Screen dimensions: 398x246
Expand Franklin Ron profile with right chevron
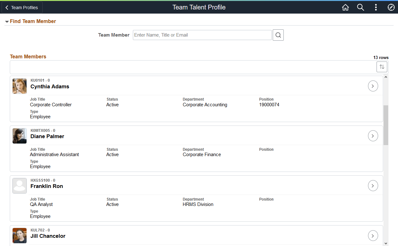[373, 185]
